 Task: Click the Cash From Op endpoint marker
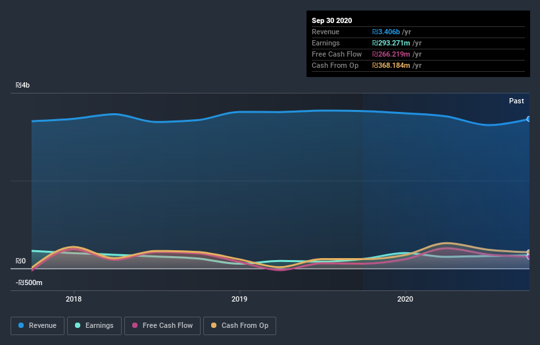pos(529,252)
